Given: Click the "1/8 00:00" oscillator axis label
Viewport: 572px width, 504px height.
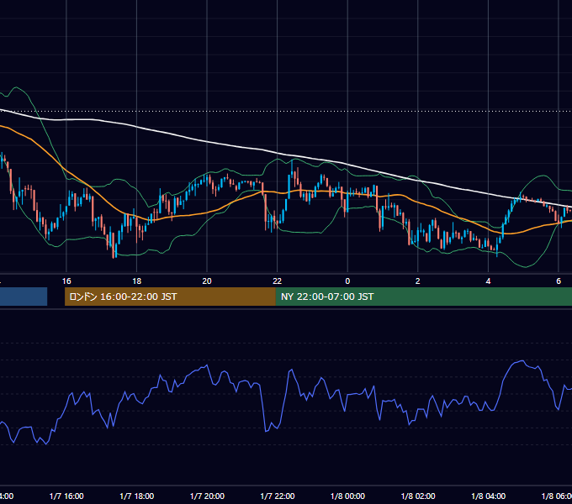Looking at the screenshot, I should 347,496.
